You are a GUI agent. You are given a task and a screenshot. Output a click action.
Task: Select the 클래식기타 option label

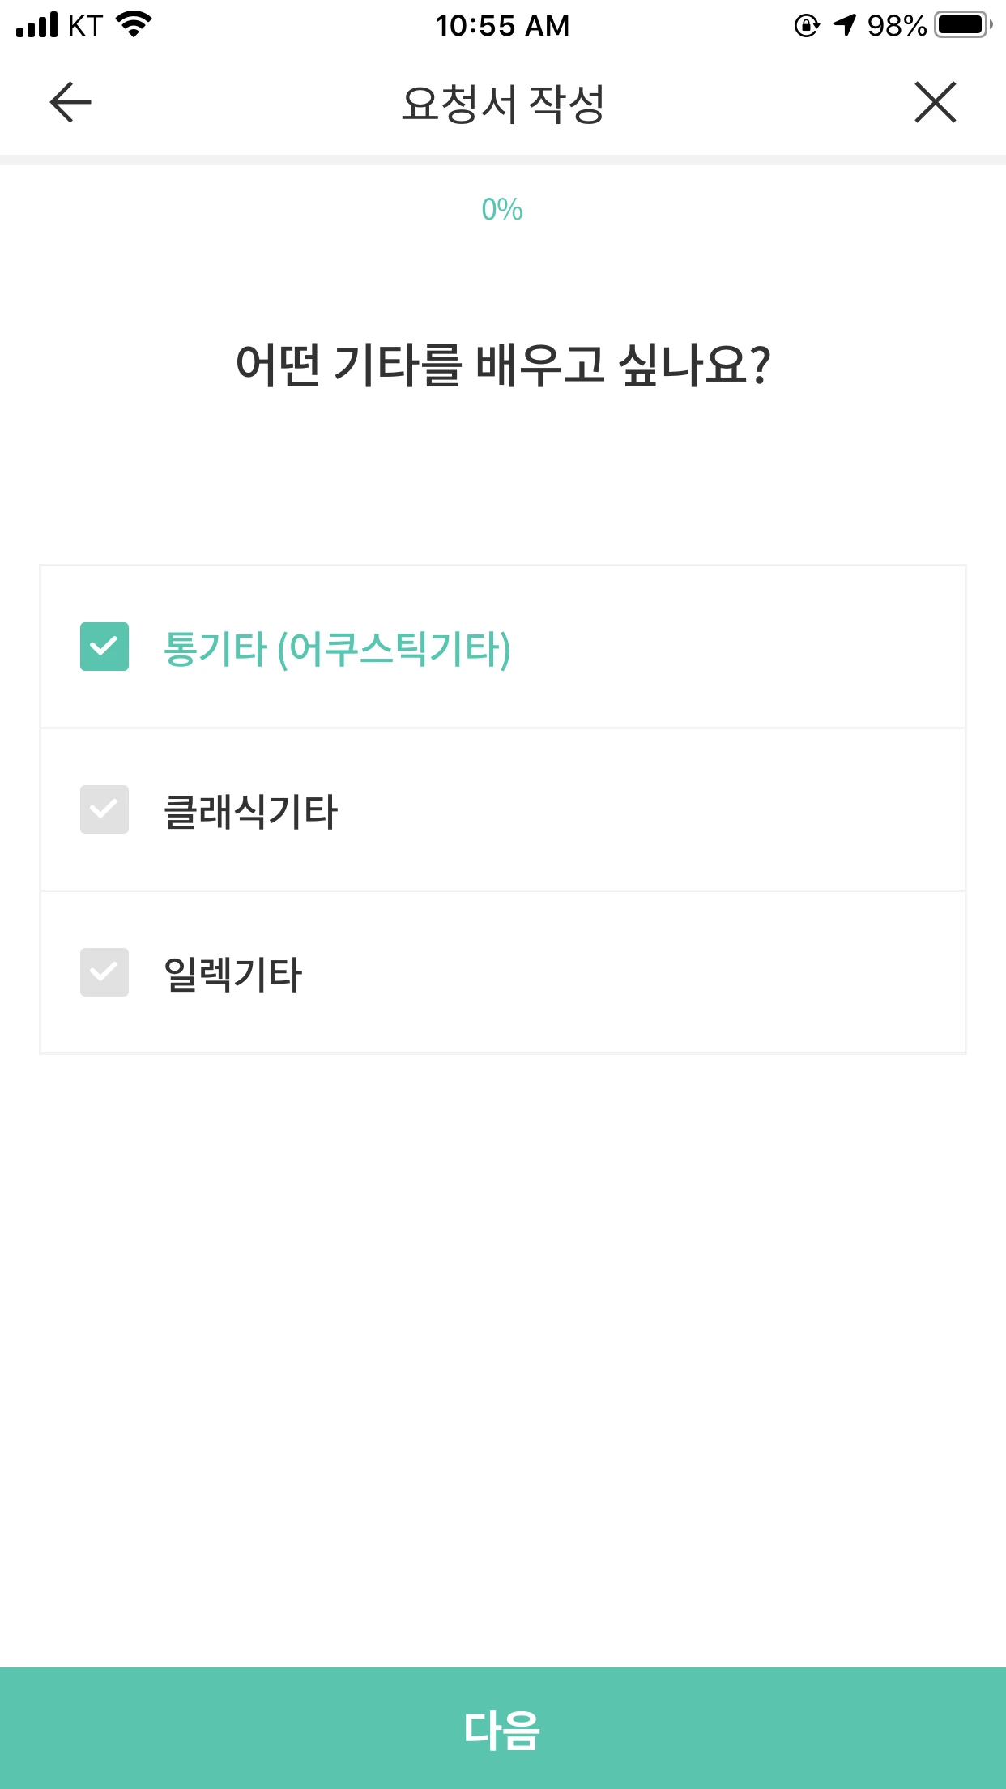(250, 811)
